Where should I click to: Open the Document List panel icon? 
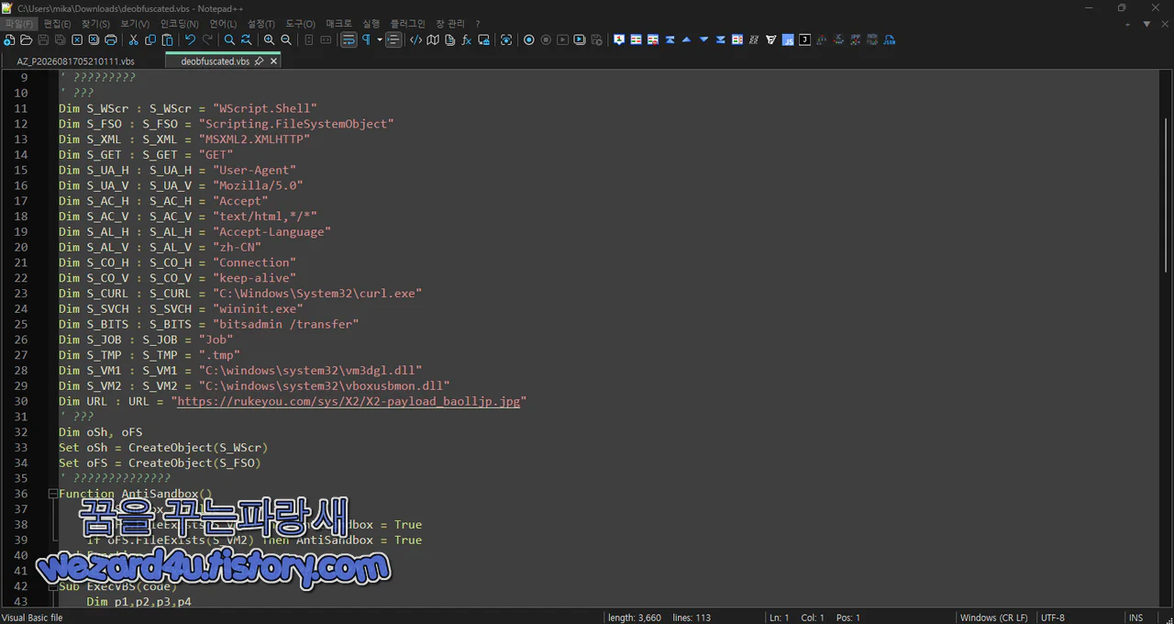point(449,39)
